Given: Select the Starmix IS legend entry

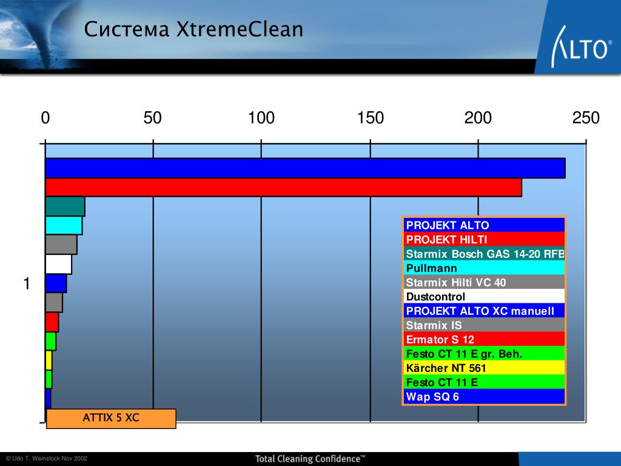Looking at the screenshot, I should pos(485,325).
